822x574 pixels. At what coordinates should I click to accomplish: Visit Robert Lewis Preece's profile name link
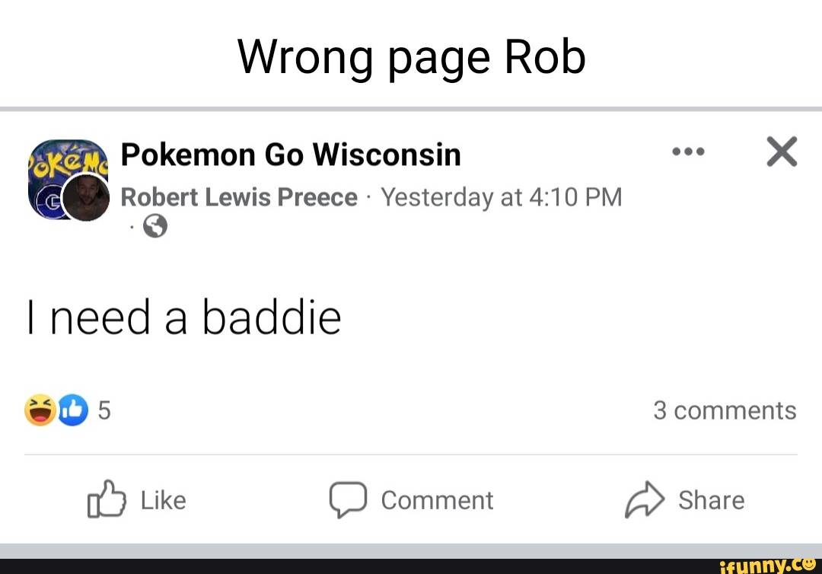[x=239, y=198]
